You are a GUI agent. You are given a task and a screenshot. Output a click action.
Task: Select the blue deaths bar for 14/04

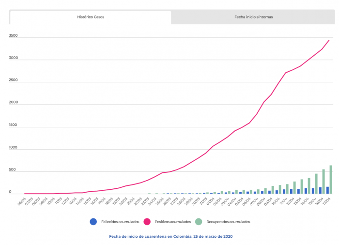point(306,191)
